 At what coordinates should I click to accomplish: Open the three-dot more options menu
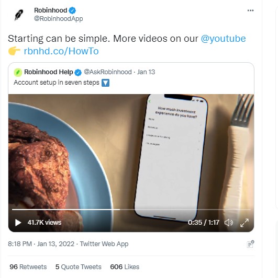[x=250, y=10]
